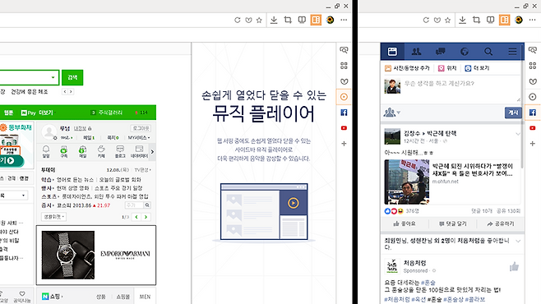Expand chevron on 처음처럼 suggested post
Screen dimensions: 541x304
tap(517, 242)
